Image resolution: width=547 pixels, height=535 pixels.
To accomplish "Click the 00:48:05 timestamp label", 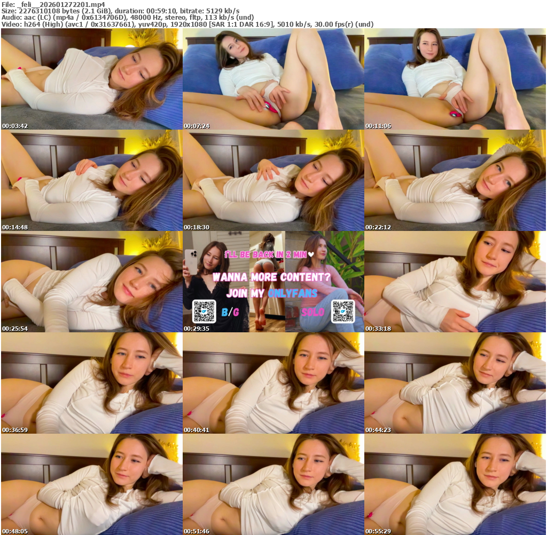I will [x=14, y=531].
